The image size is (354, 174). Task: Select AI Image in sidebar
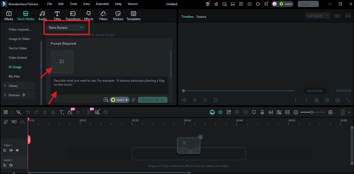click(x=15, y=67)
